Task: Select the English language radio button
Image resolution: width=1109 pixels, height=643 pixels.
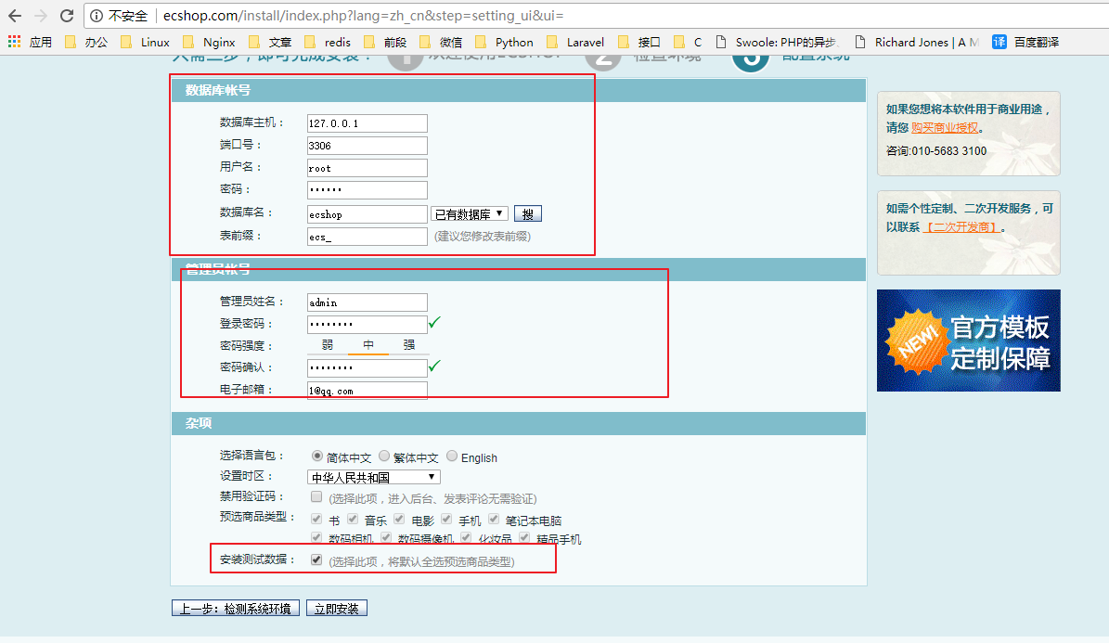Action: tap(453, 457)
